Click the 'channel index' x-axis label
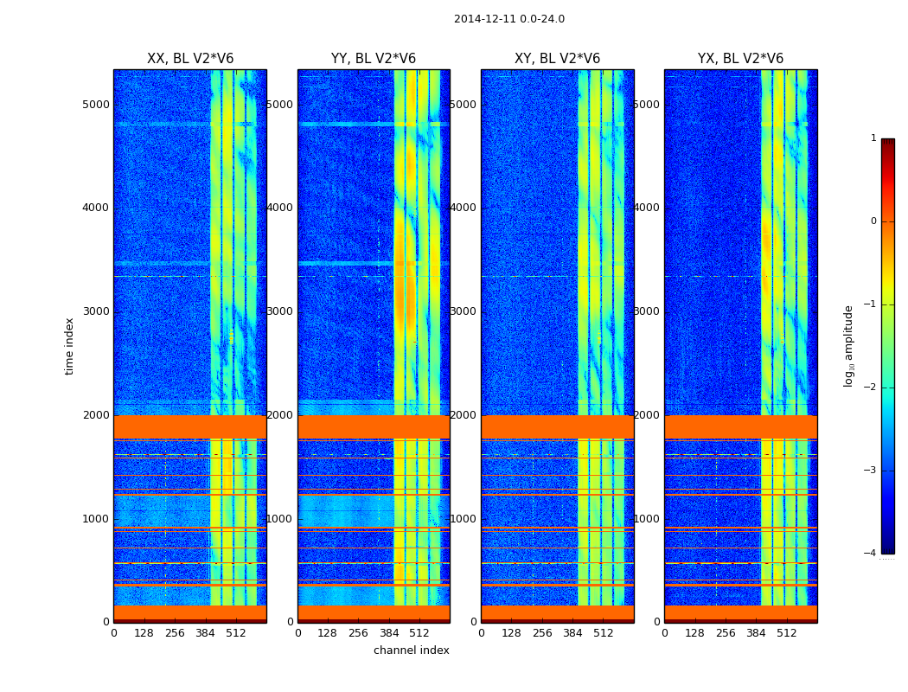 click(x=411, y=650)
